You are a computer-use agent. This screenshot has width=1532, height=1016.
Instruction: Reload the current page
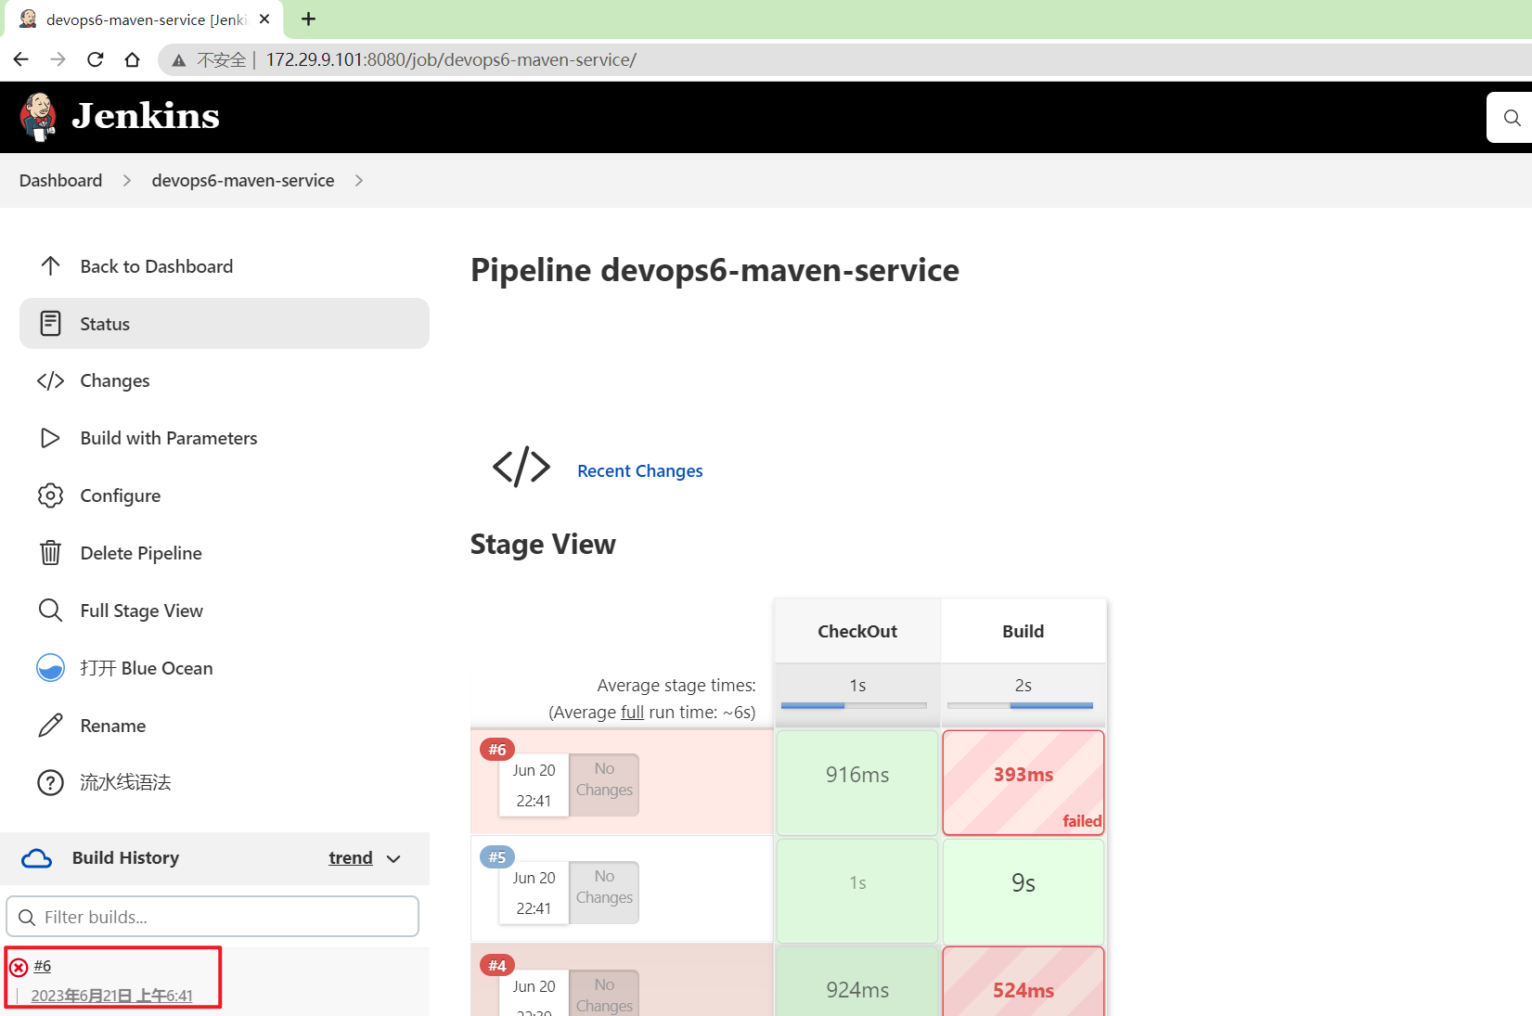pyautogui.click(x=95, y=59)
